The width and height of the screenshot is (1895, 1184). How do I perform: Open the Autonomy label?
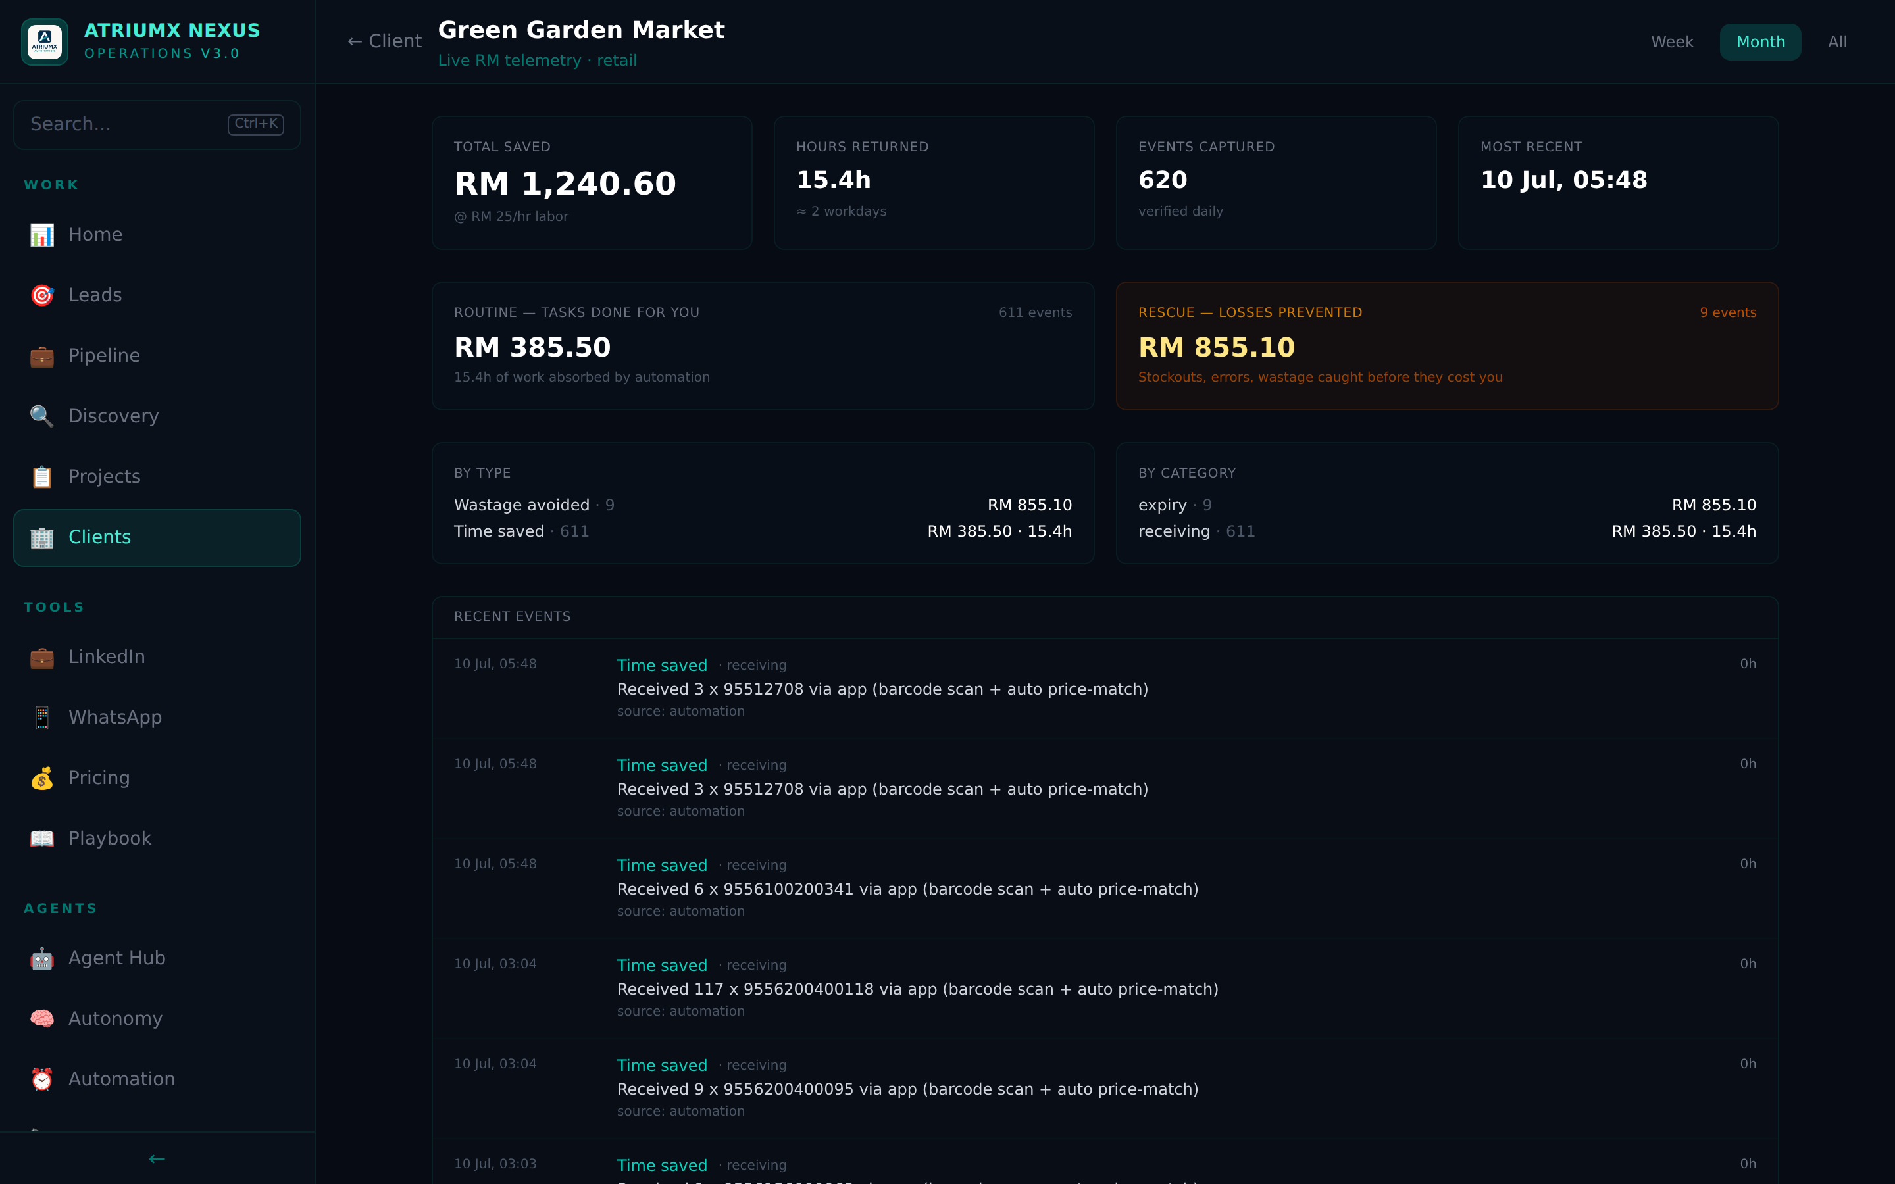(x=115, y=1019)
